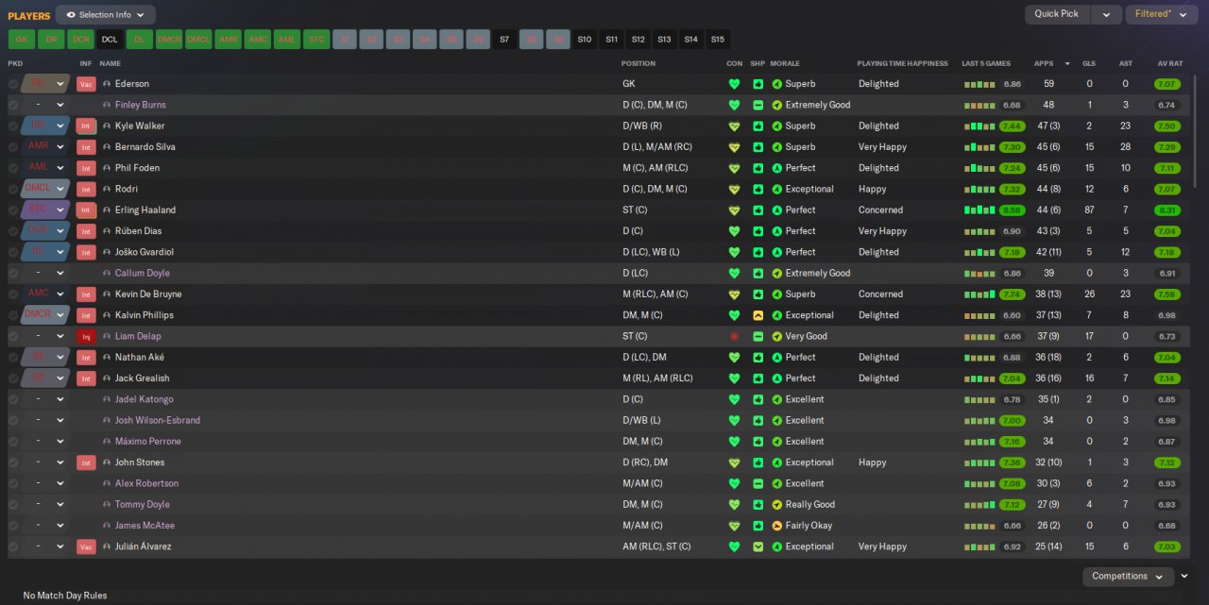The image size is (1209, 605).
Task: Open the position dropdown for Finley Burns
Action: [60, 105]
